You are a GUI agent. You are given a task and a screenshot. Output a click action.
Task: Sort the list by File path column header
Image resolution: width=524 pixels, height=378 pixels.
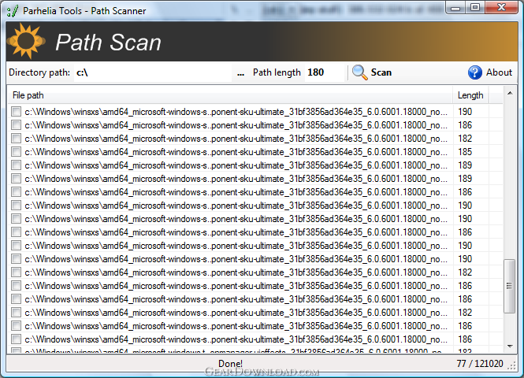pos(230,95)
